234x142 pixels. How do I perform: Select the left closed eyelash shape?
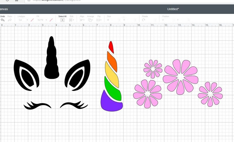37,105
